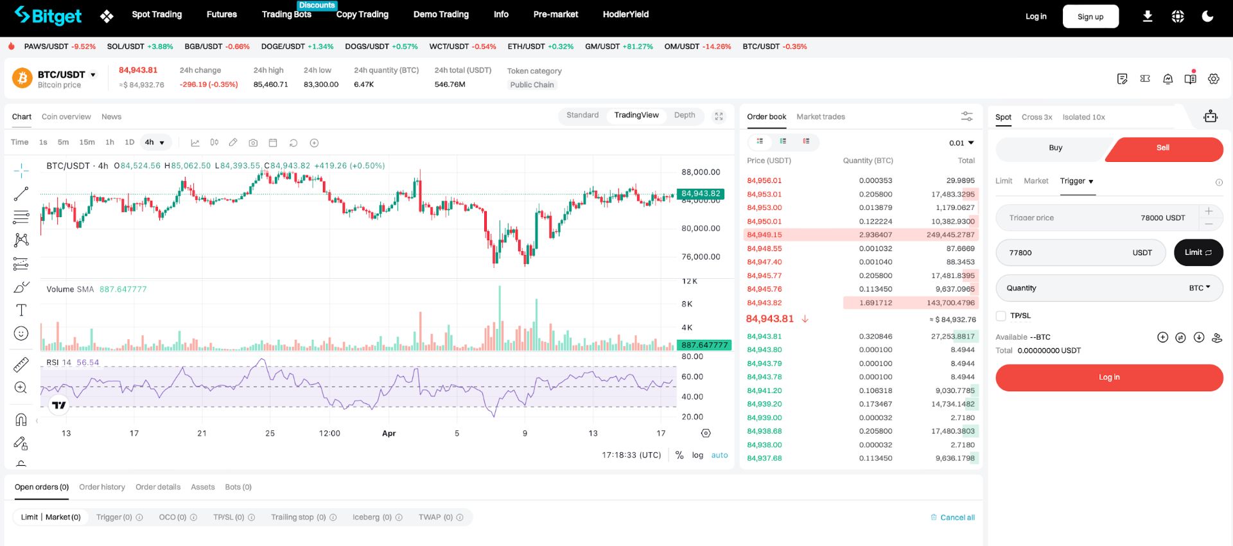Expand the chart to fullscreen
Image resolution: width=1233 pixels, height=546 pixels.
click(x=719, y=116)
